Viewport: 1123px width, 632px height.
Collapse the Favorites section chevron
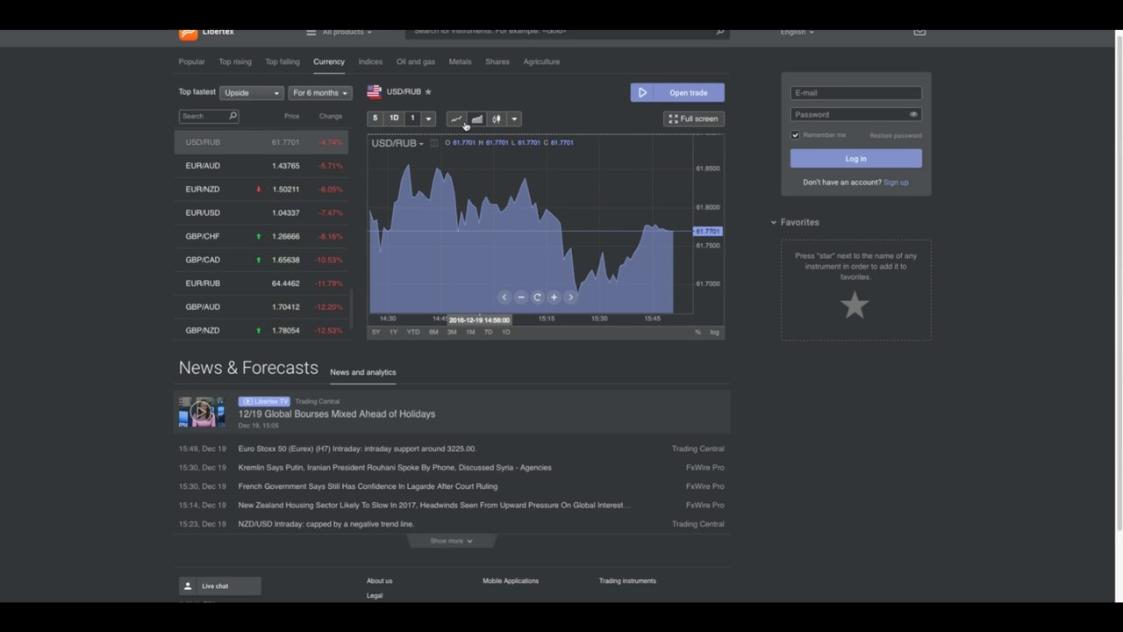click(774, 222)
